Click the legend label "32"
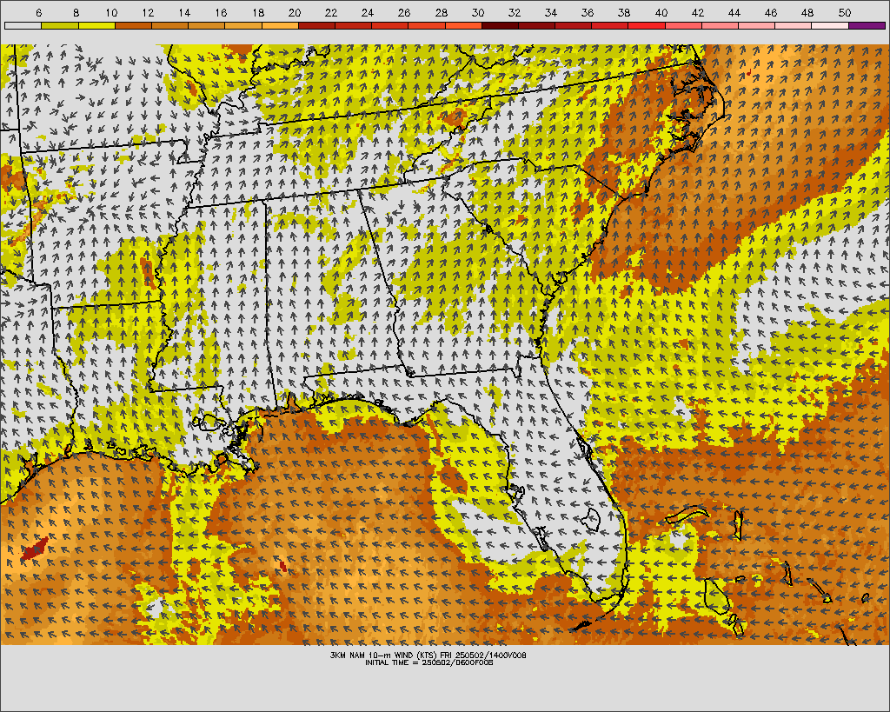This screenshot has height=712, width=890. 515,12
